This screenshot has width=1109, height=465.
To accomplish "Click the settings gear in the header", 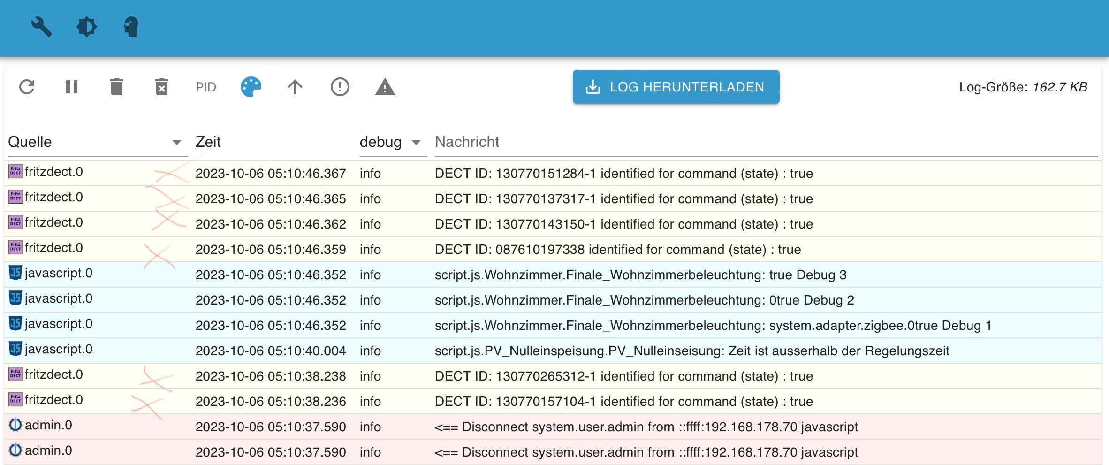I will [x=86, y=27].
